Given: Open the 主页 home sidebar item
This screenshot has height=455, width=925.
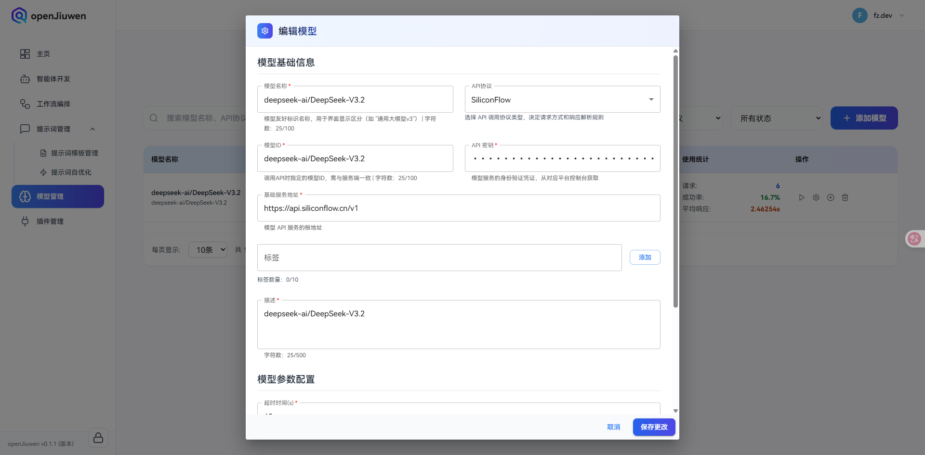Looking at the screenshot, I should click(58, 54).
